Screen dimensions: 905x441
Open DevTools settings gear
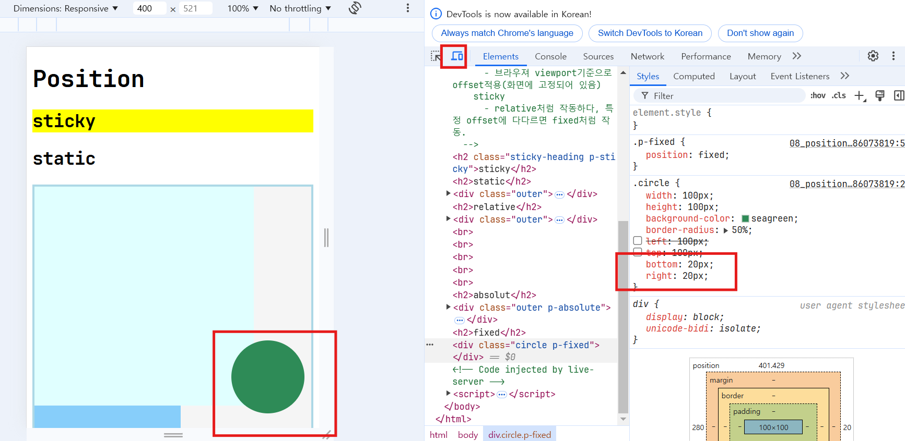873,56
